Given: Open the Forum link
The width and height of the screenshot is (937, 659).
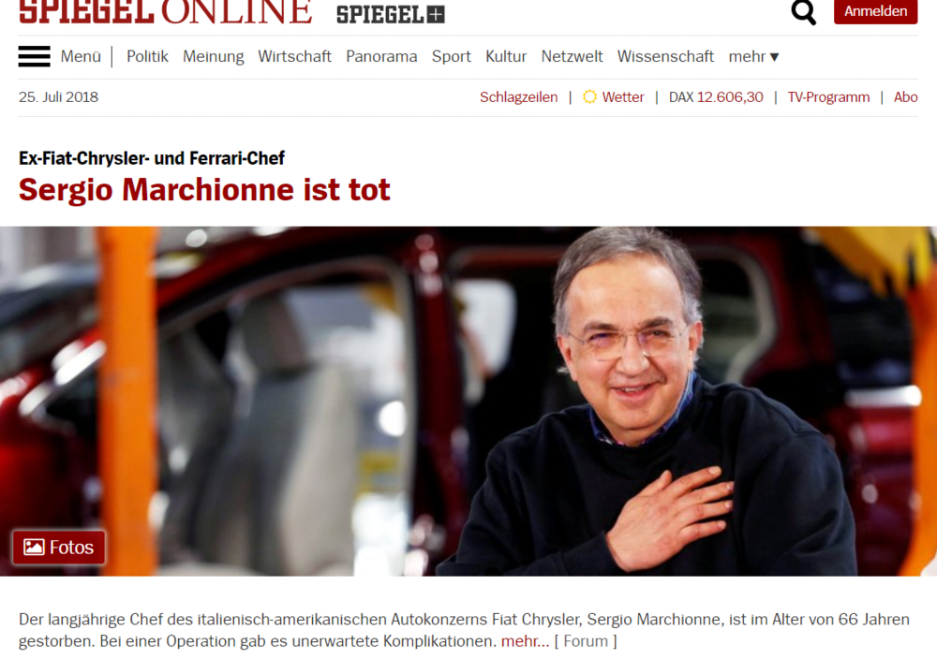Looking at the screenshot, I should pyautogui.click(x=586, y=641).
